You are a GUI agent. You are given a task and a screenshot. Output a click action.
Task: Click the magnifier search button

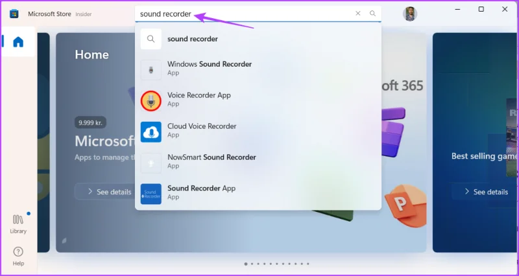click(x=372, y=14)
